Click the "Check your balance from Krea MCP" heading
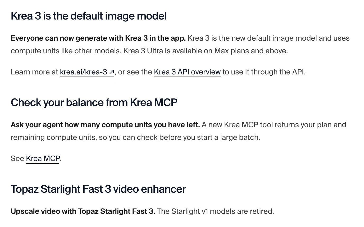 pos(94,102)
